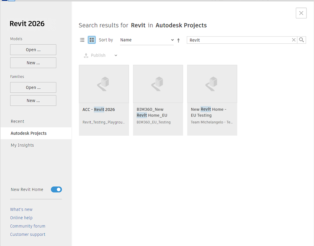Click the magnifier search icon
Screen dimensions: 314x246
[x=302, y=40]
